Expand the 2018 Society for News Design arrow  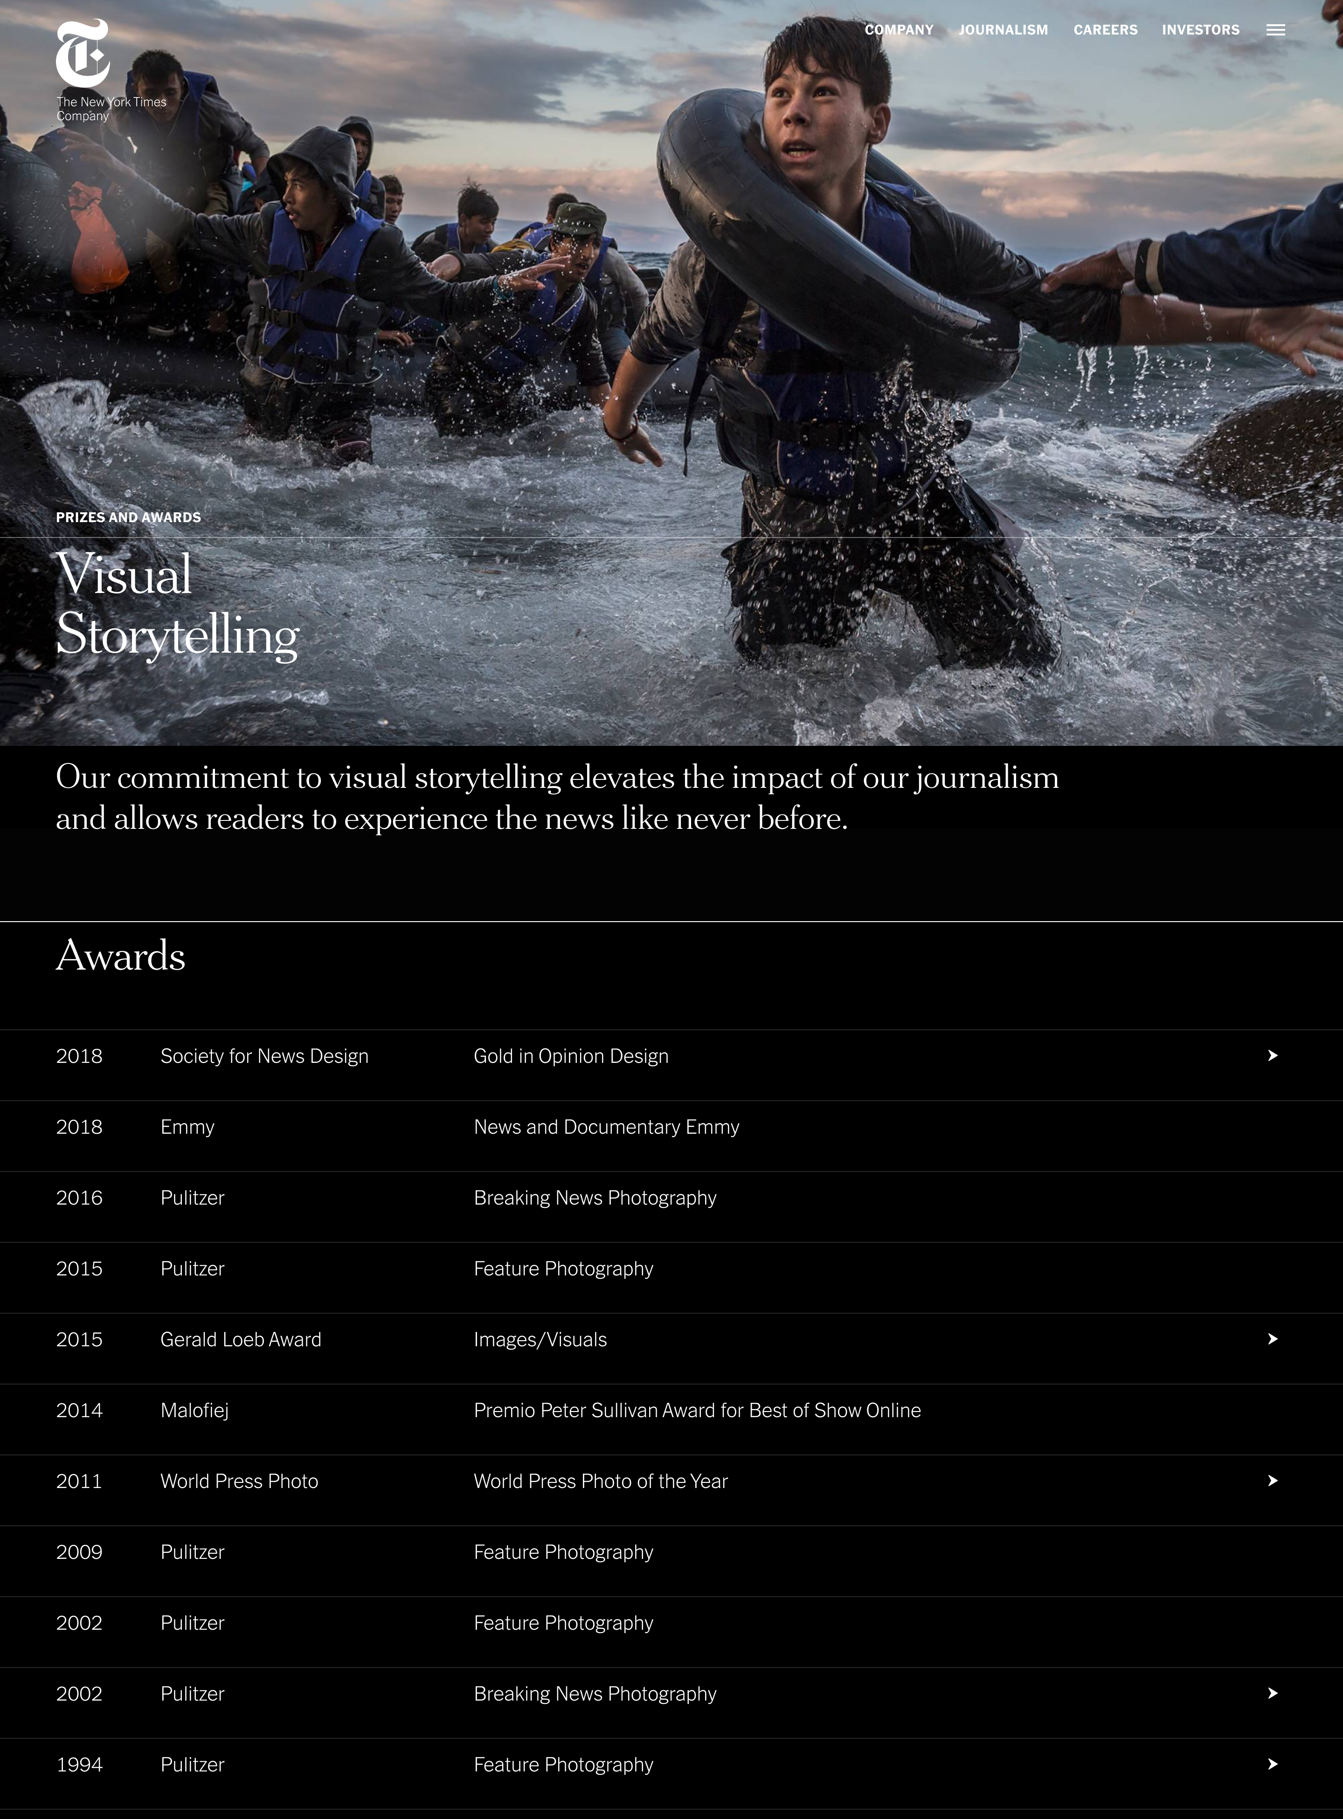[x=1273, y=1055]
